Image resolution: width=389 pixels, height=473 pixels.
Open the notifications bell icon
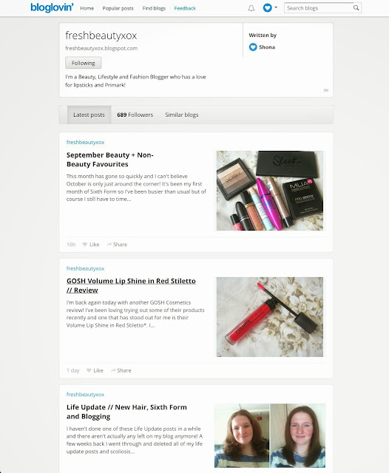point(251,8)
